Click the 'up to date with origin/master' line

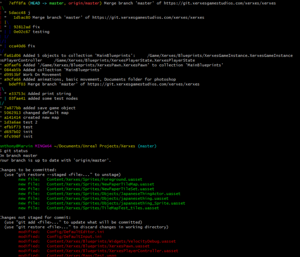tap(55, 160)
